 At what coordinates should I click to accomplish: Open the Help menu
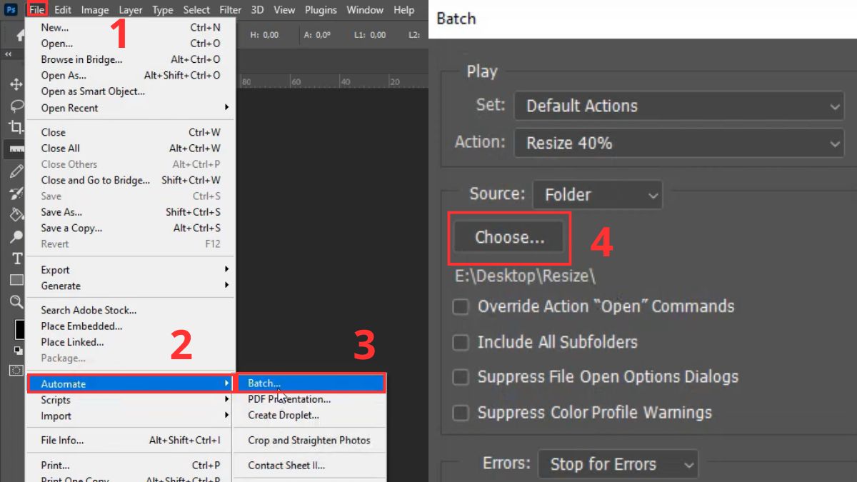(404, 10)
